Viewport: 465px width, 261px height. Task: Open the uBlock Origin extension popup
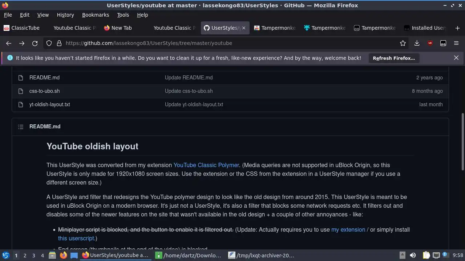click(x=430, y=43)
